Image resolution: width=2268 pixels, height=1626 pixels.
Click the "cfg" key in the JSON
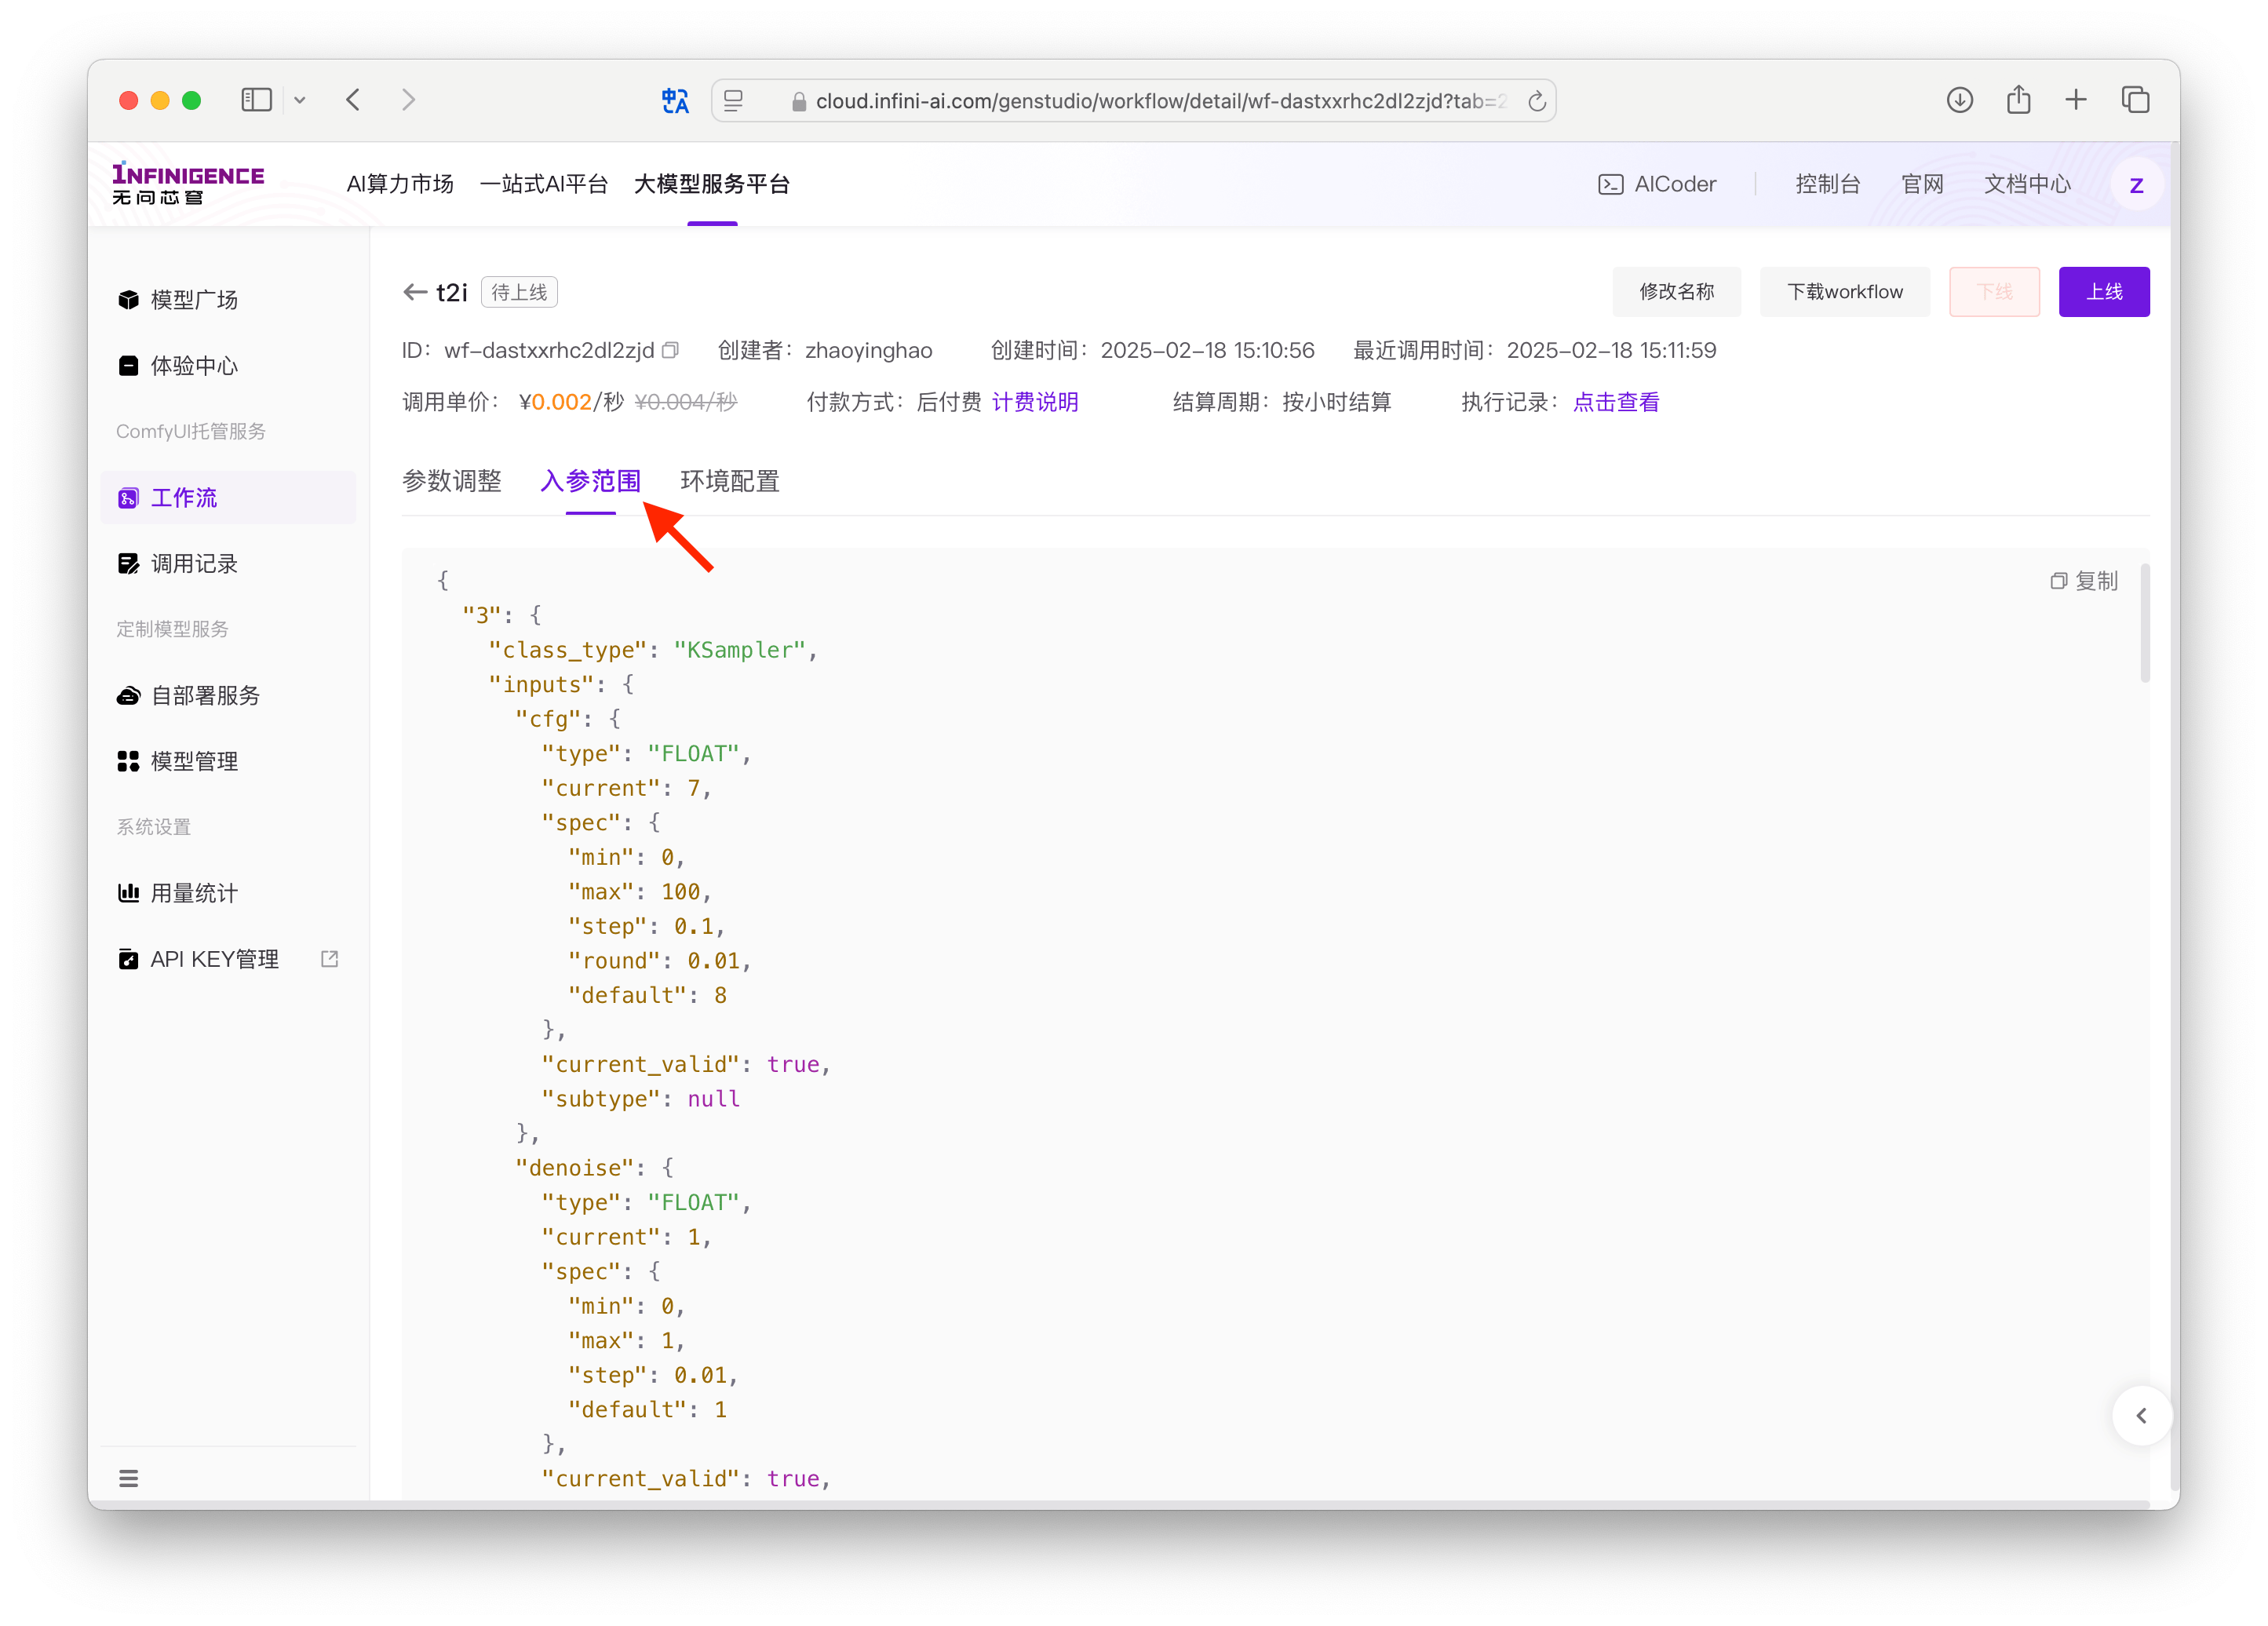pos(548,719)
